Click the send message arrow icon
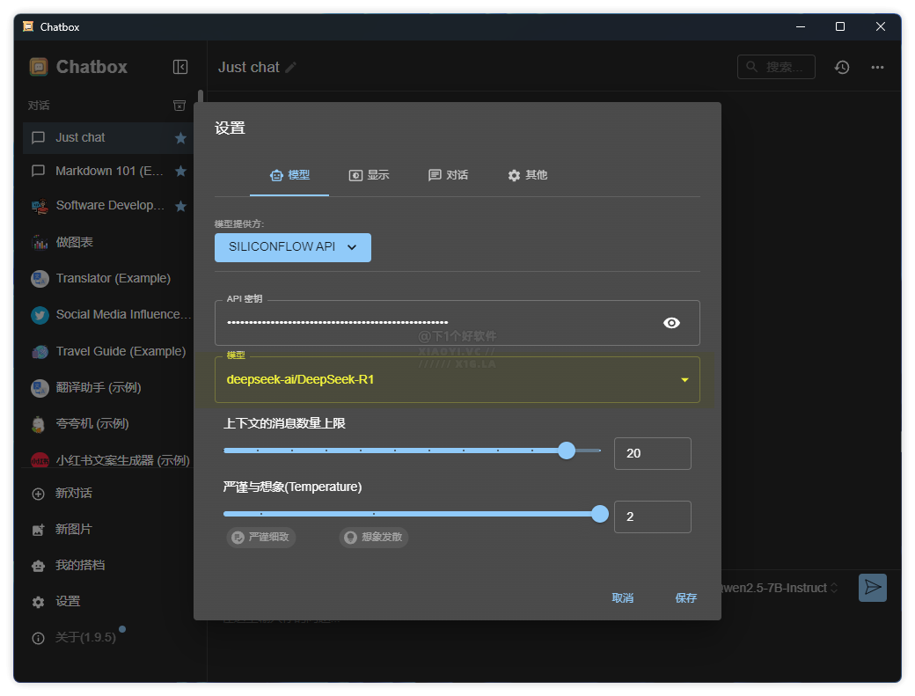915x696 pixels. point(872,588)
